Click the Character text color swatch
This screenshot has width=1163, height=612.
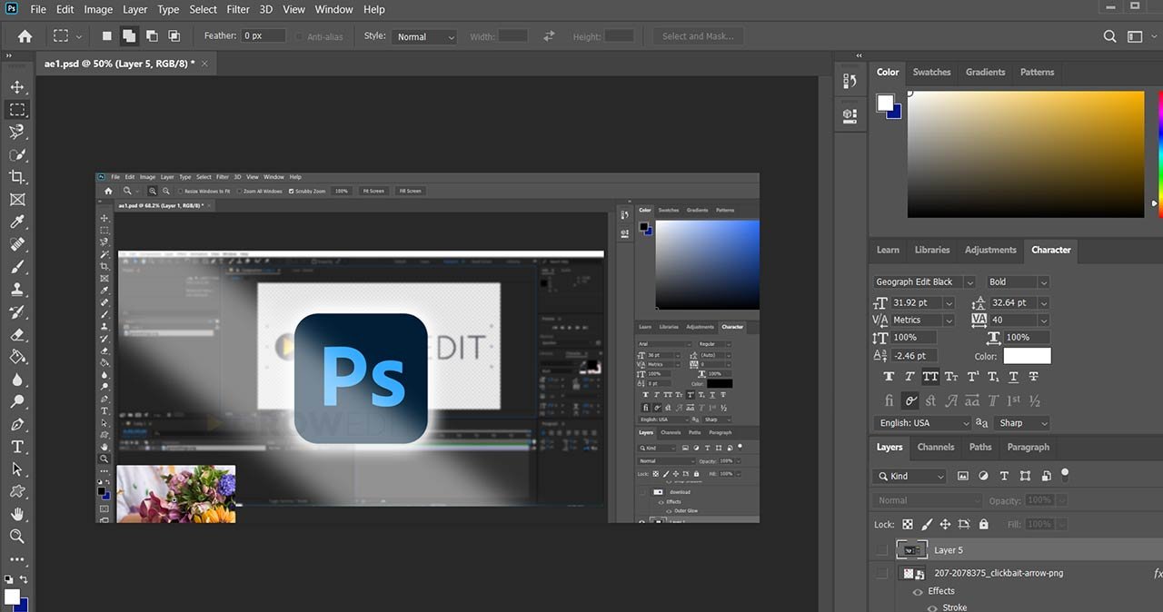pyautogui.click(x=1027, y=356)
